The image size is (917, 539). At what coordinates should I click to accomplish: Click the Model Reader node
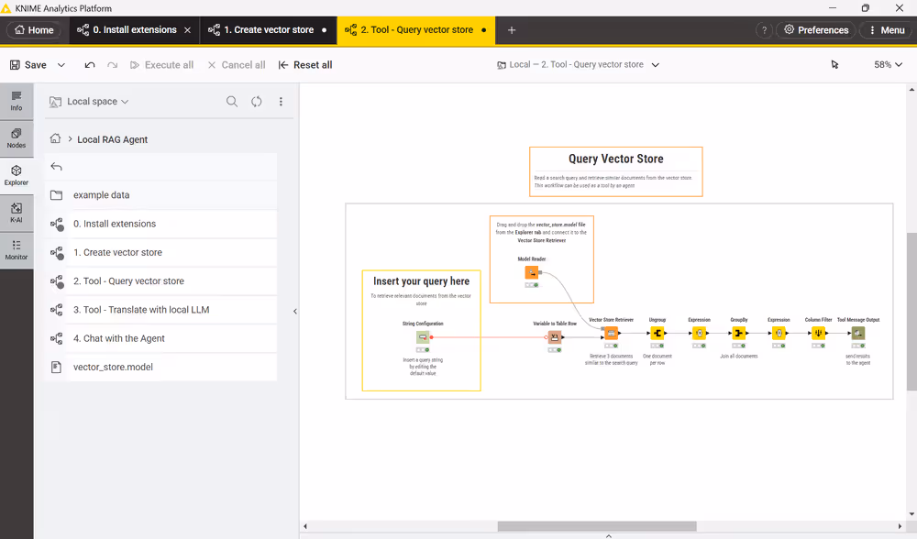(x=531, y=272)
